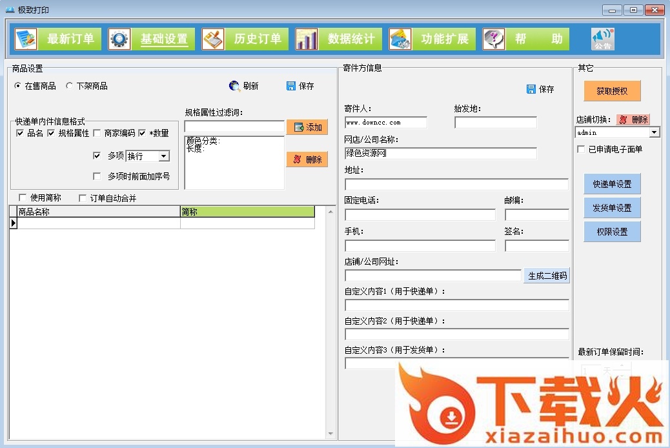The height and width of the screenshot is (448, 670).
Task: Click the 基础设置 gear icon
Action: (x=119, y=39)
